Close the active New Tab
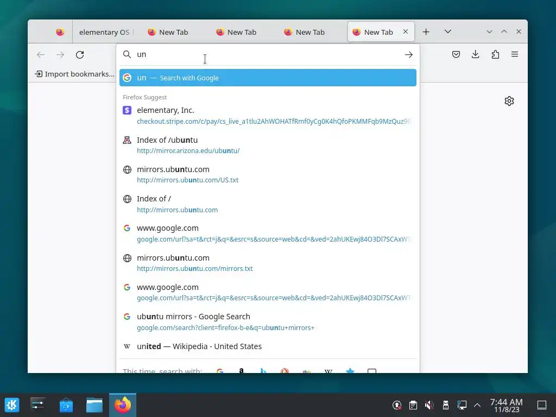This screenshot has height=417, width=556. coord(406,32)
